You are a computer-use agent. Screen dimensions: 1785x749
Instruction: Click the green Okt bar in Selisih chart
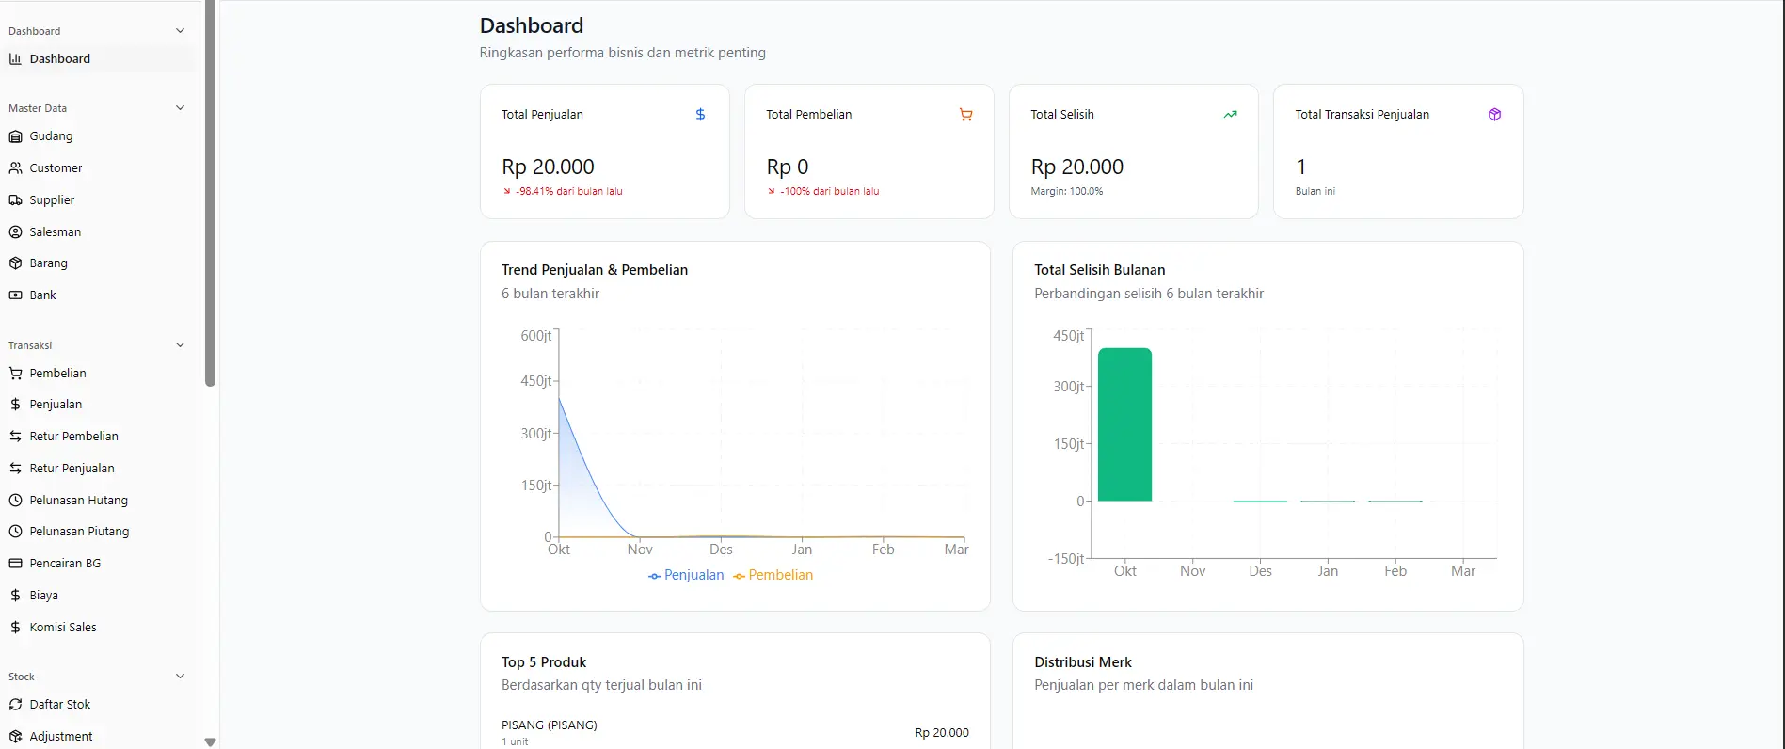click(1124, 424)
